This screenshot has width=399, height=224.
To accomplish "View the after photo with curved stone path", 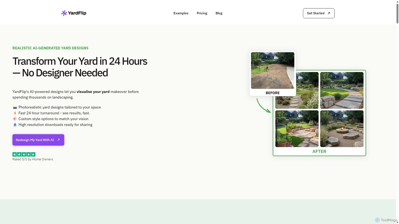I will point(342,90).
